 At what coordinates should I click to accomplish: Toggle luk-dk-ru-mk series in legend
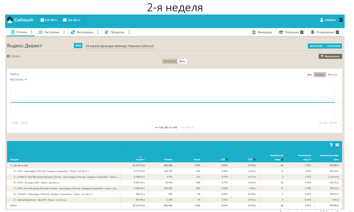pyautogui.click(x=166, y=127)
